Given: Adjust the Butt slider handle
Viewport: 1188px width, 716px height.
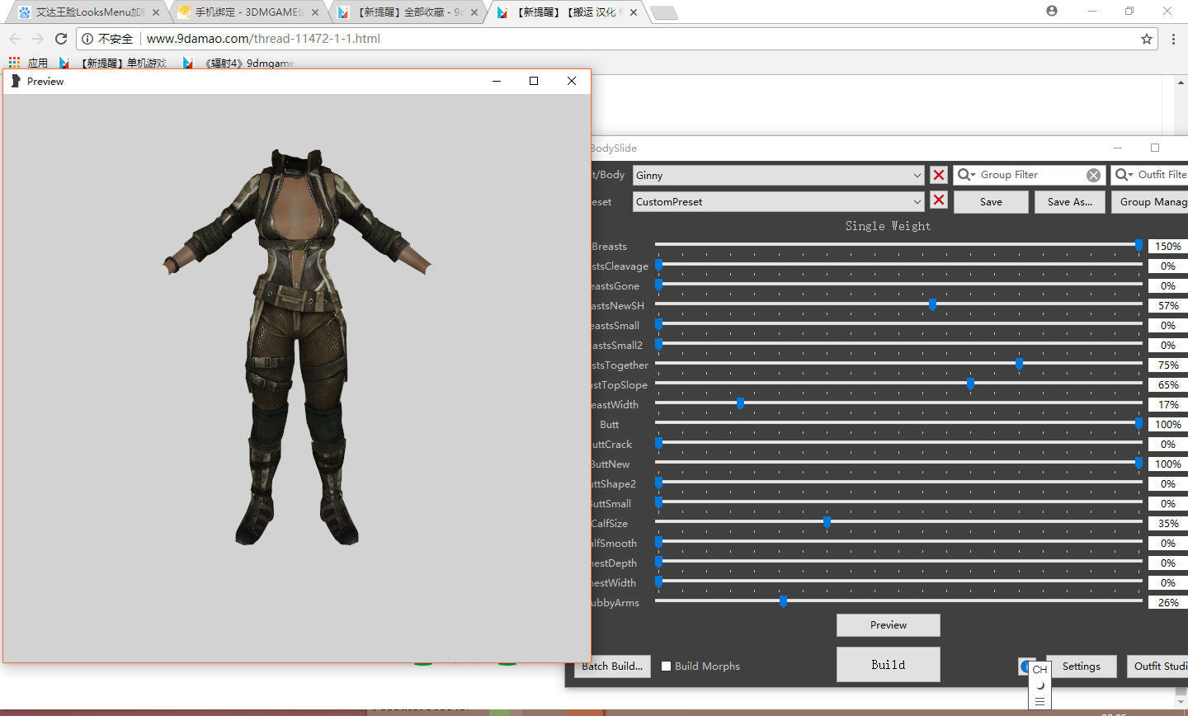Looking at the screenshot, I should point(1138,423).
